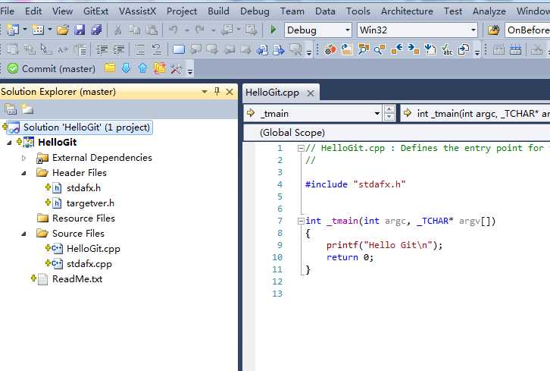Screen dimensions: 550x371
Task: Select stdafx.h in Header Files
Action: click(83, 188)
